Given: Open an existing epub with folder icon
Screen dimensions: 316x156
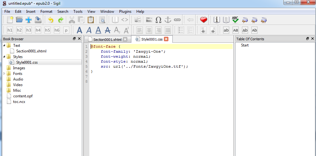Looking at the screenshot, I should [x=19, y=20].
